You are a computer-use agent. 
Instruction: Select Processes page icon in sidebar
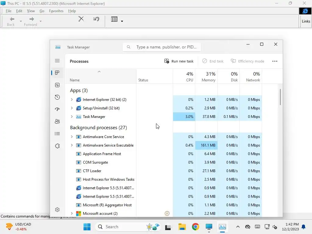57,73
